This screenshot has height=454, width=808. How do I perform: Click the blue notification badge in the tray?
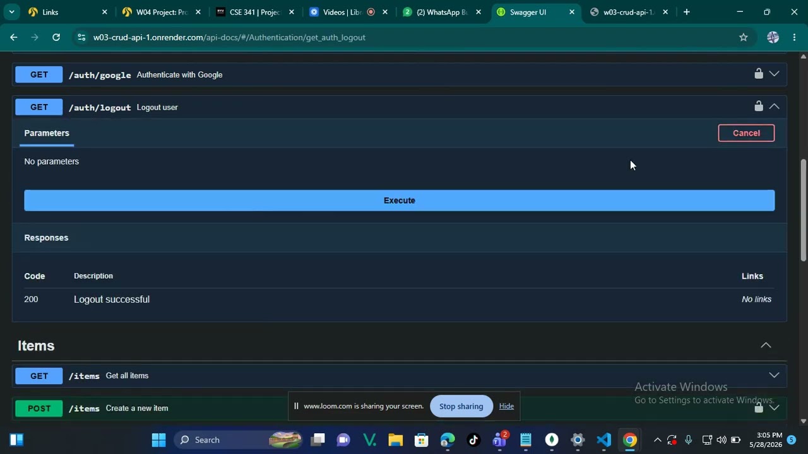tap(791, 439)
